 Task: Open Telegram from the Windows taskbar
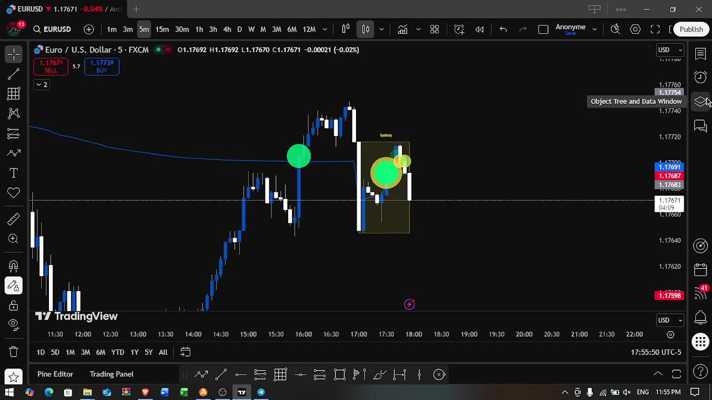coord(261,392)
